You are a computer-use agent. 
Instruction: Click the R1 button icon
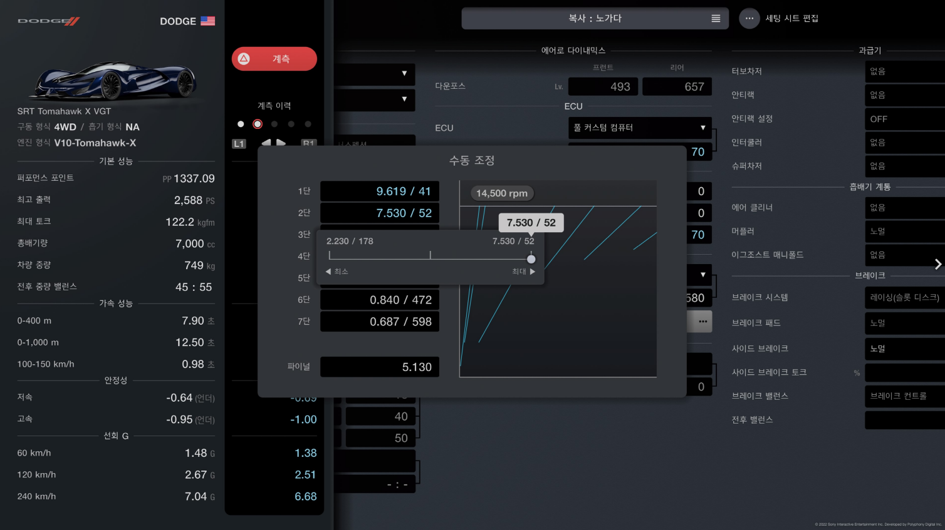coord(308,143)
